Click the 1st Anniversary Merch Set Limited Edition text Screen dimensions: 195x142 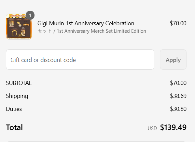[101, 31]
